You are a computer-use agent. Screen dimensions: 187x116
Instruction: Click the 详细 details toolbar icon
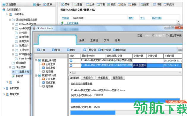coord(155,4)
